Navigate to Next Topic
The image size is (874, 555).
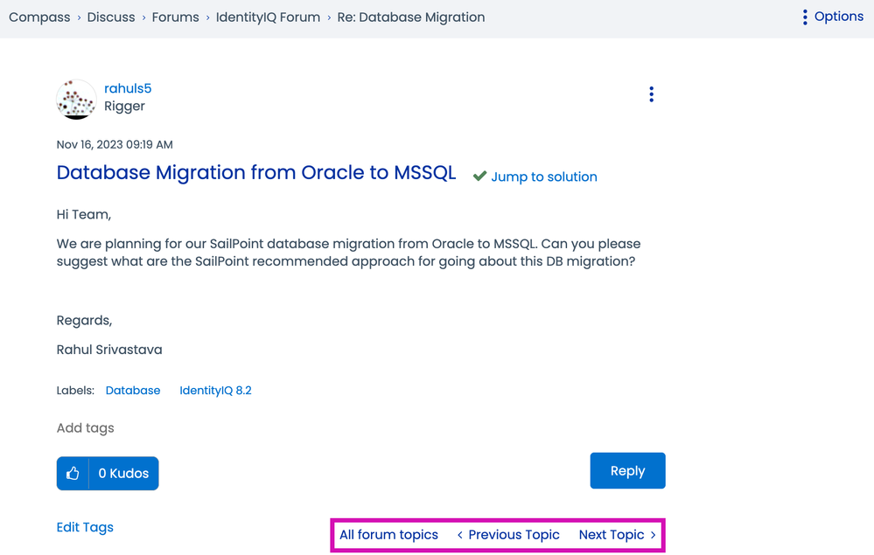click(x=617, y=535)
